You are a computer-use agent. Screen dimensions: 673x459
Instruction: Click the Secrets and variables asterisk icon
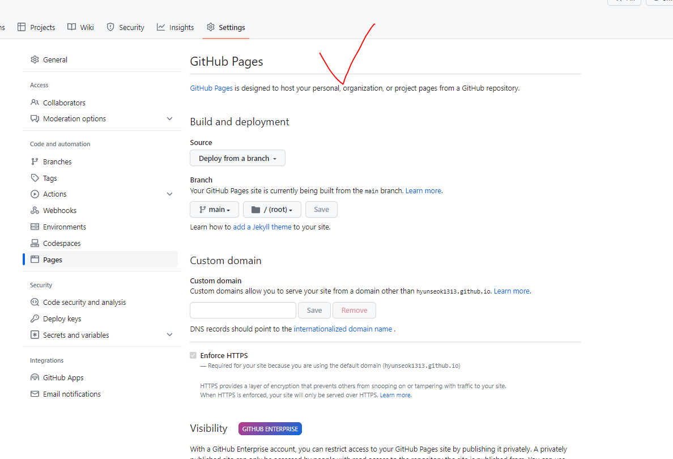(x=35, y=335)
